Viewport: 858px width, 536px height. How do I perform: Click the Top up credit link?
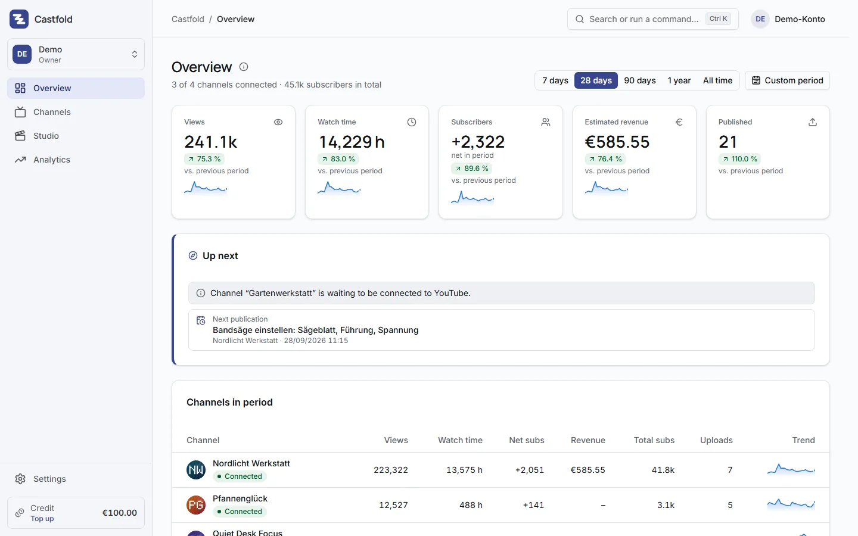click(x=42, y=519)
